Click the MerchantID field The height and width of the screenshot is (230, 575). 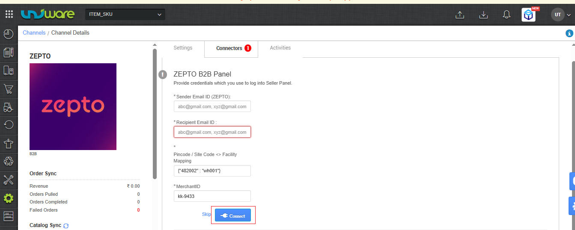212,196
